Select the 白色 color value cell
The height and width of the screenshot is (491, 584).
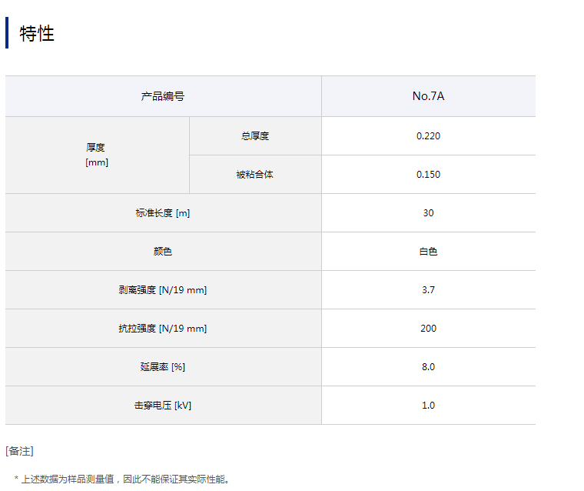(x=428, y=252)
